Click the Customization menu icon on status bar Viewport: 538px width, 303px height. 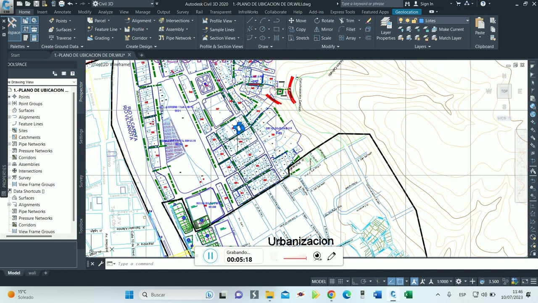pyautogui.click(x=533, y=282)
